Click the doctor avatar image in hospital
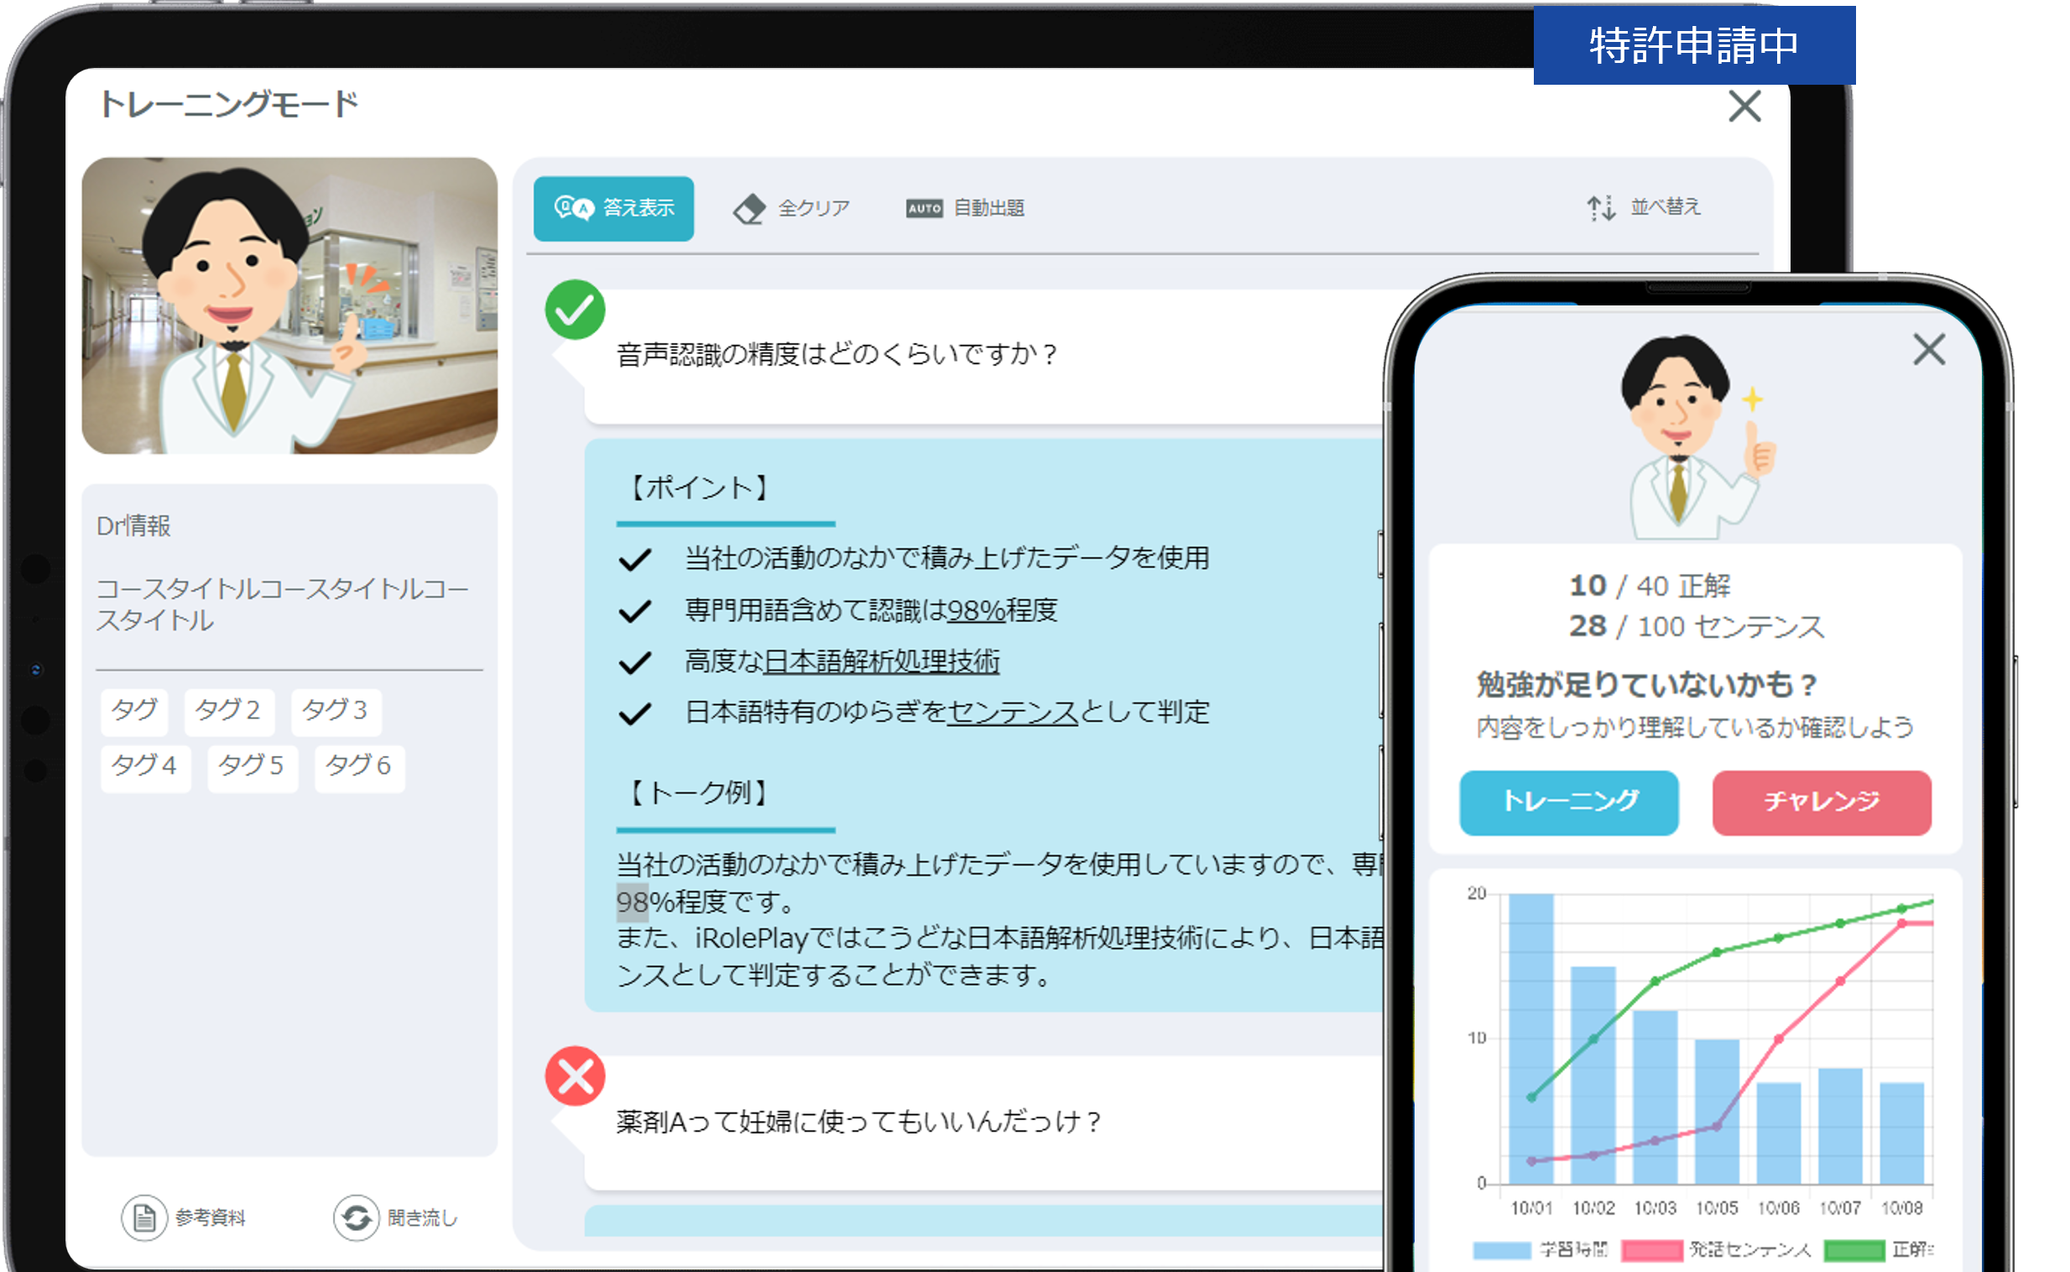This screenshot has height=1272, width=2070. click(289, 305)
